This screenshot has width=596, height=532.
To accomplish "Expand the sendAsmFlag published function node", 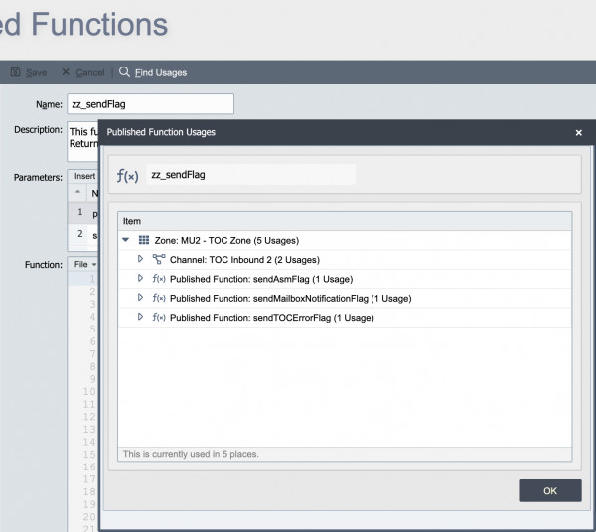I will click(x=140, y=278).
